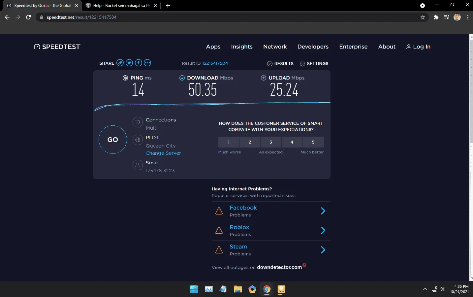Open the Apps menu
The image size is (473, 297).
(x=213, y=47)
